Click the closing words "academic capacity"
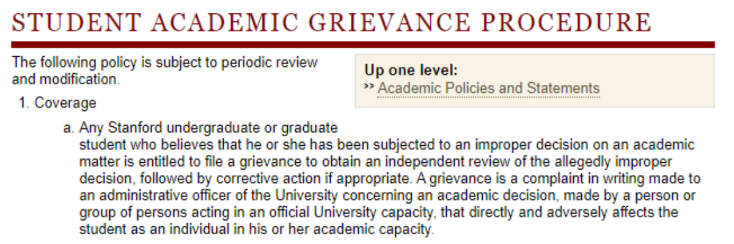734x244 pixels. (x=376, y=231)
